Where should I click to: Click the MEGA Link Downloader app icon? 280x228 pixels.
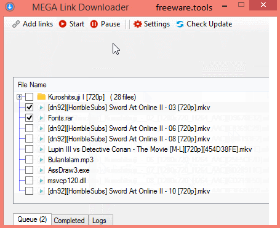click(x=10, y=7)
